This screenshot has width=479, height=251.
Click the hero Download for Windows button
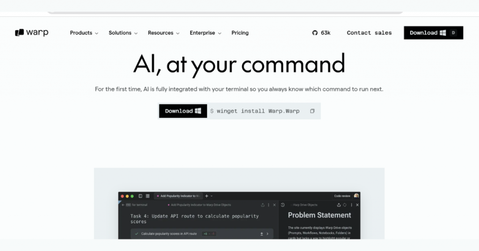[x=183, y=111]
